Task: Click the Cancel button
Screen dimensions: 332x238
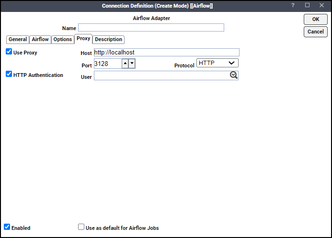Action: click(x=316, y=32)
